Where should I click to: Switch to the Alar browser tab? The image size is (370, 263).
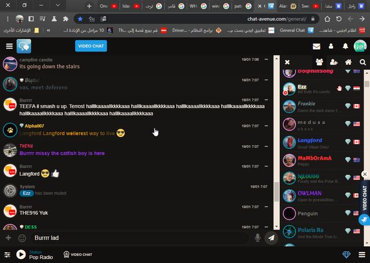pos(287,6)
